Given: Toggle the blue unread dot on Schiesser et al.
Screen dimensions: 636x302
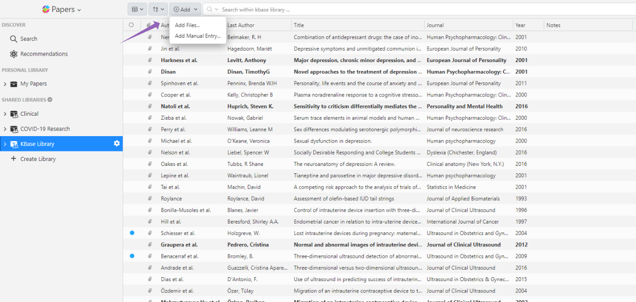Looking at the screenshot, I should coord(131,233).
